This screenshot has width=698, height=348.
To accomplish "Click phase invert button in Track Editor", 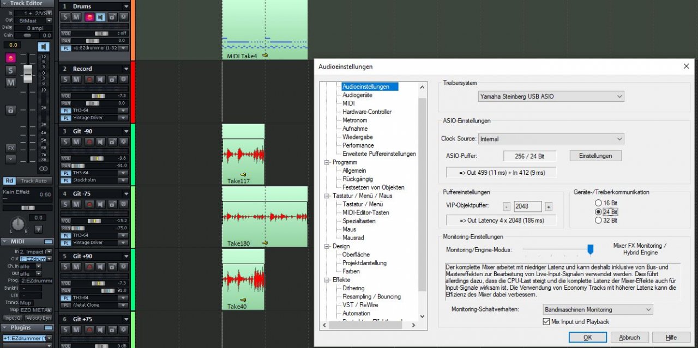I will (38, 229).
